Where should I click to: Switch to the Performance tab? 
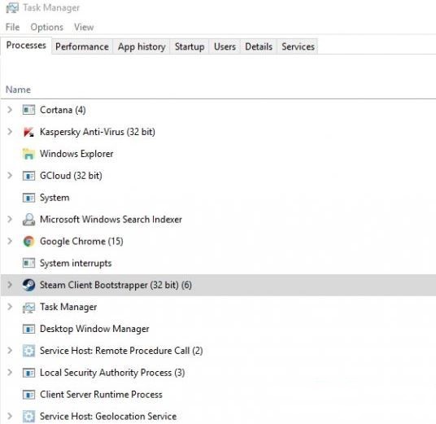82,46
